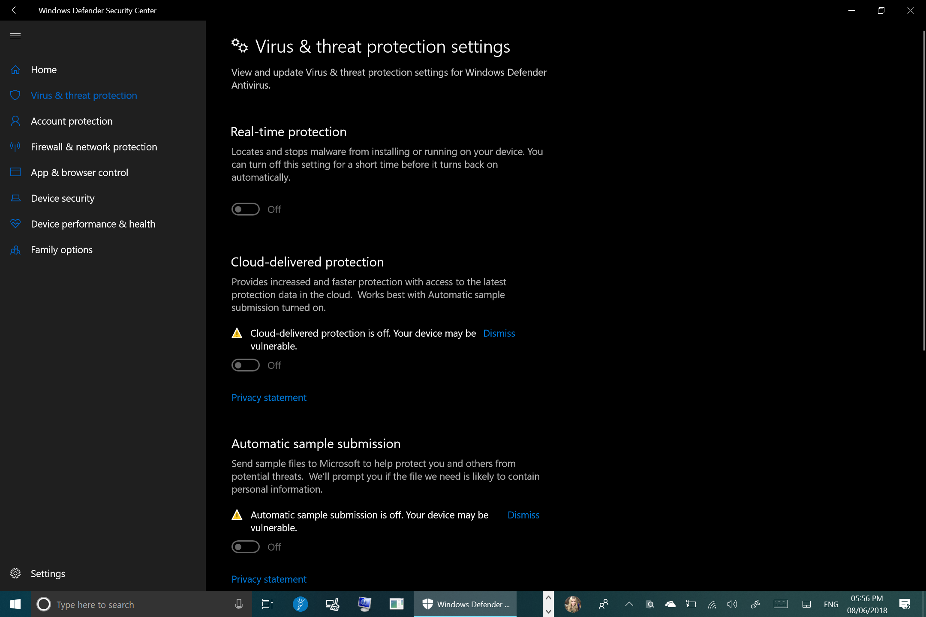The image size is (926, 617).
Task: Open Privacy statement under Automatic sample submission
Action: tap(269, 579)
